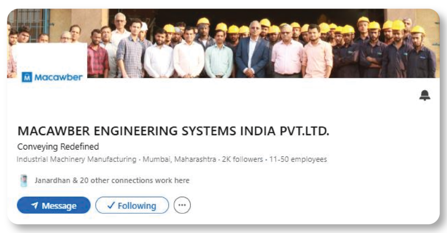Click the company name heading
Image resolution: width=447 pixels, height=233 pixels.
[x=173, y=131]
